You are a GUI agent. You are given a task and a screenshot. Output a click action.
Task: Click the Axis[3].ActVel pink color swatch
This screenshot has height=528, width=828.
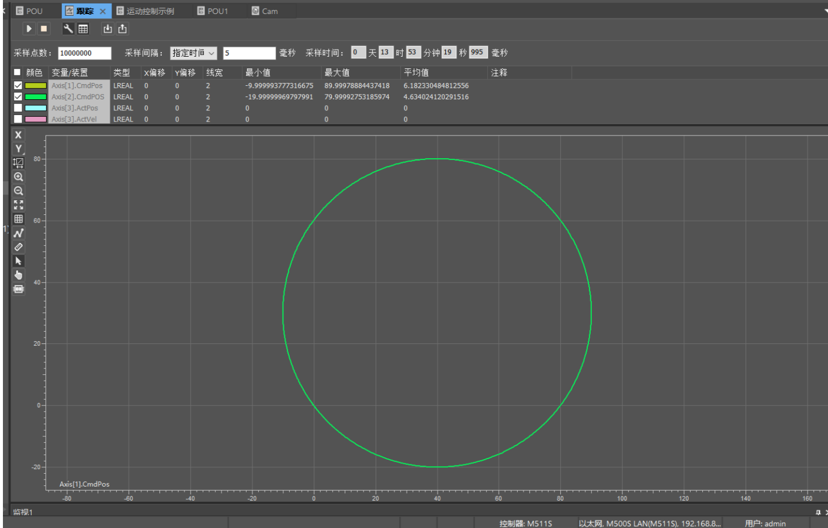(36, 119)
